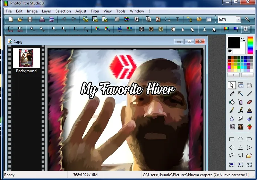Image resolution: width=257 pixels, height=180 pixels.
Task: Click the Histogram icon
Action: [x=120, y=29]
